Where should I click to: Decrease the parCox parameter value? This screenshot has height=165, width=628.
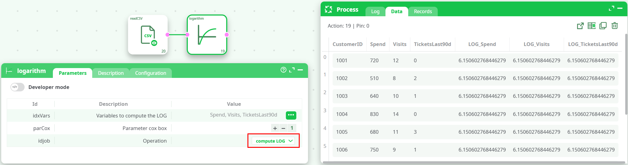click(283, 128)
